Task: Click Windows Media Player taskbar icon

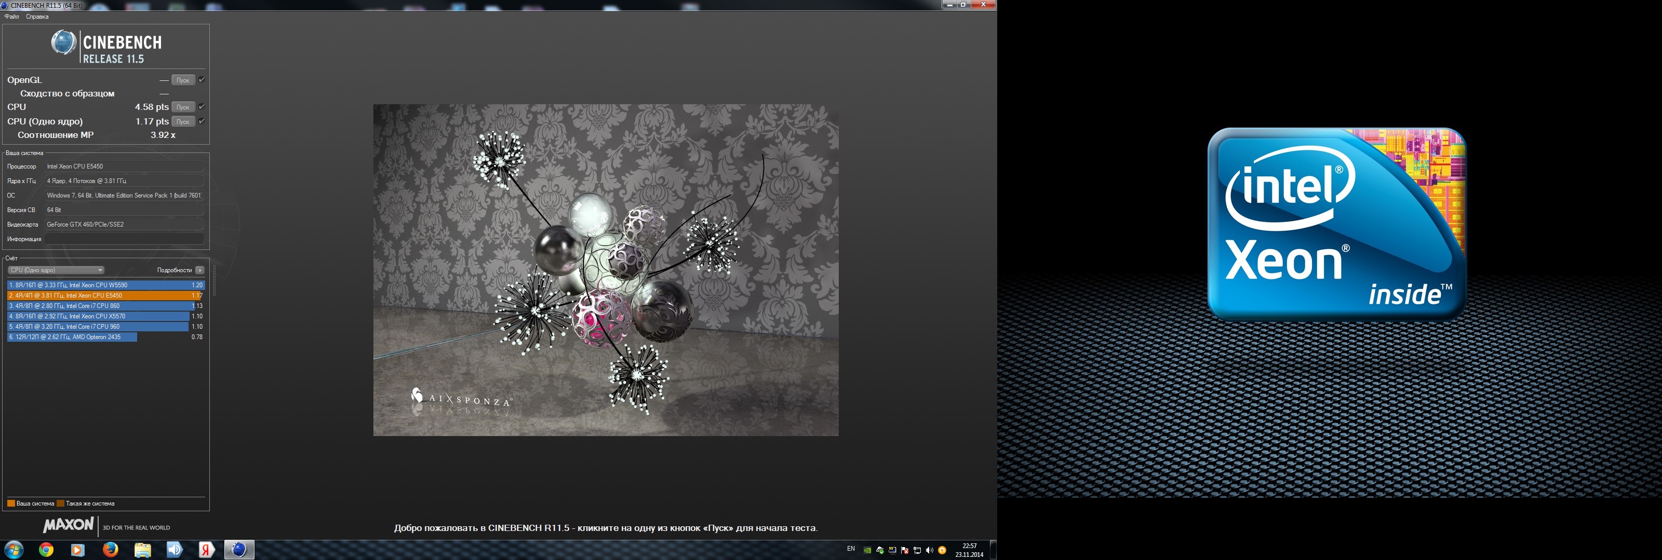Action: coord(78,550)
